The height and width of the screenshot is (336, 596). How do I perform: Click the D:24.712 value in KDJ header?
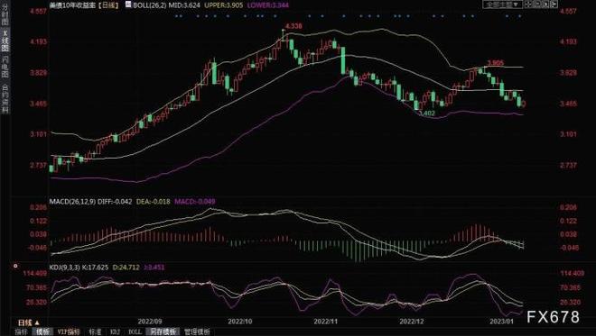tap(126, 268)
